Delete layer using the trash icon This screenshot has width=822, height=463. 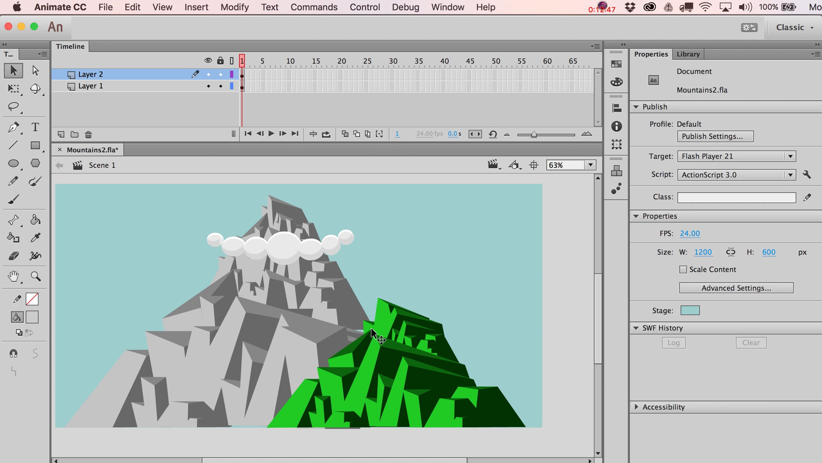(x=88, y=135)
